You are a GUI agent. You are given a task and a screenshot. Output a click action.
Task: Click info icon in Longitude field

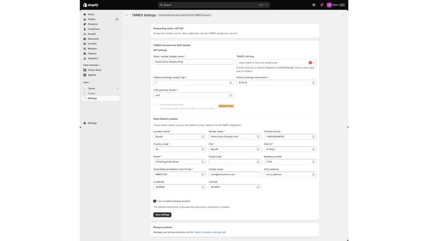point(203,187)
